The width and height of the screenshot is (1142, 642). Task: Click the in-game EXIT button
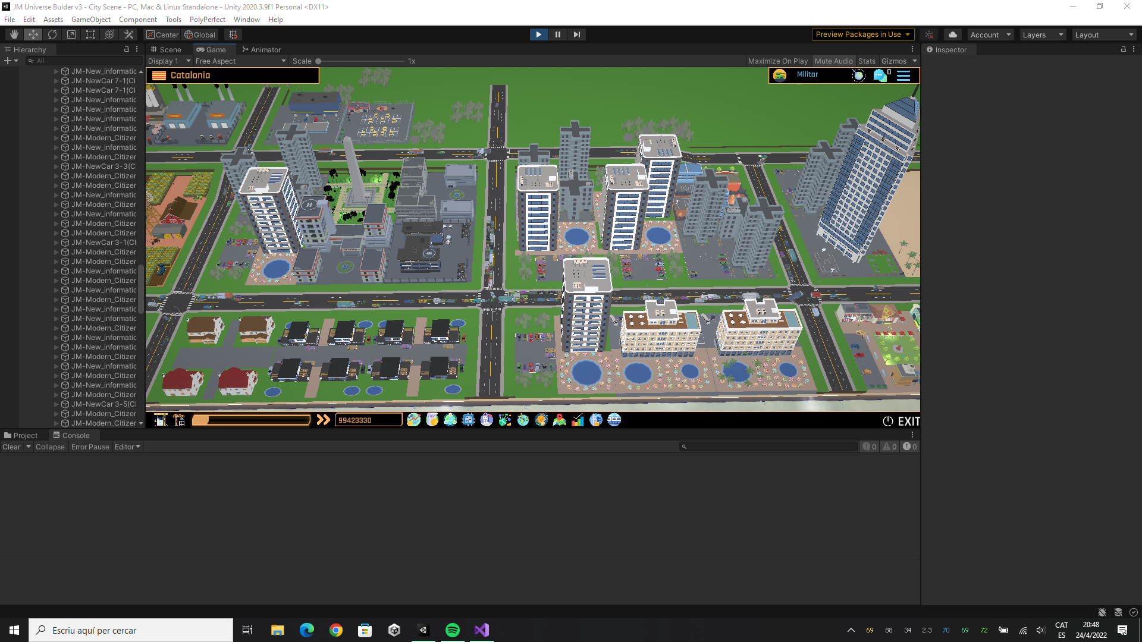[x=901, y=421]
